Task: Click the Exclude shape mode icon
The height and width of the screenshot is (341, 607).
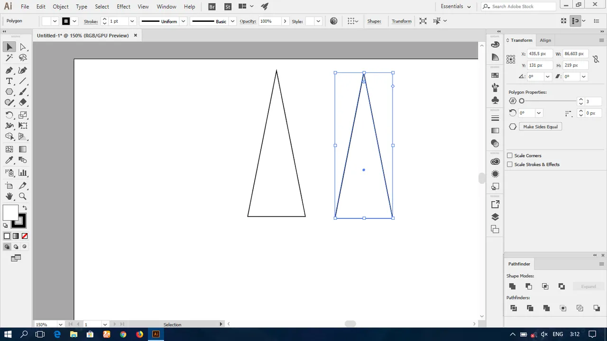Action: click(x=562, y=286)
